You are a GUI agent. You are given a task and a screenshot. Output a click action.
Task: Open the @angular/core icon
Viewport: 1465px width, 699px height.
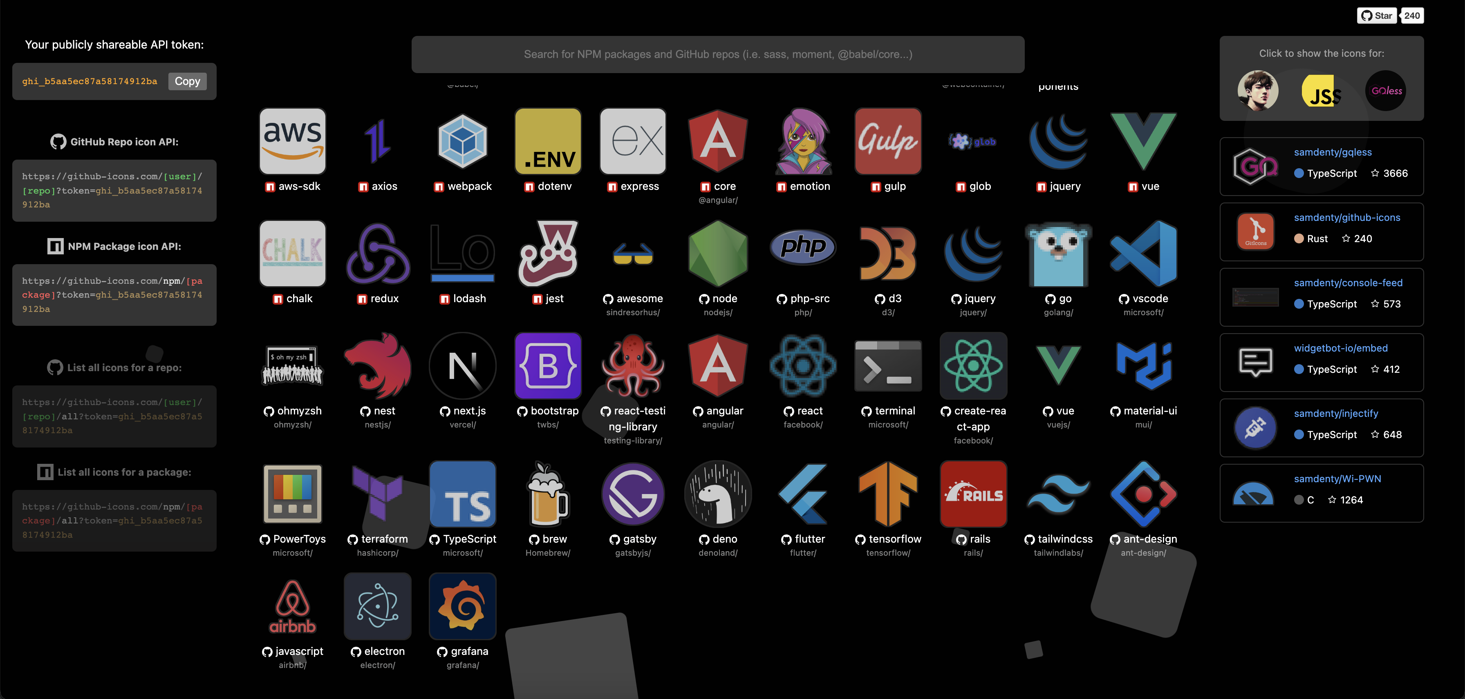click(718, 141)
